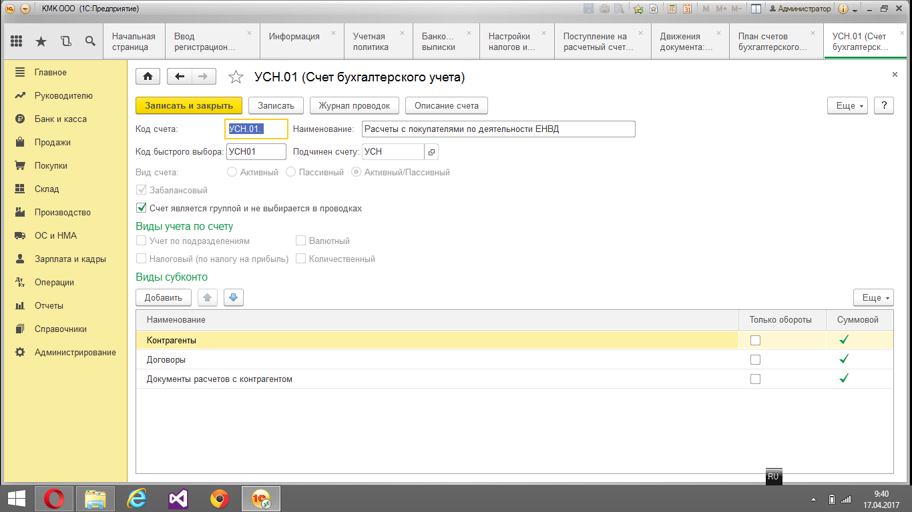Viewport: 912px width, 512px height.
Task: Click the 'Наименование' text field
Action: 498,129
